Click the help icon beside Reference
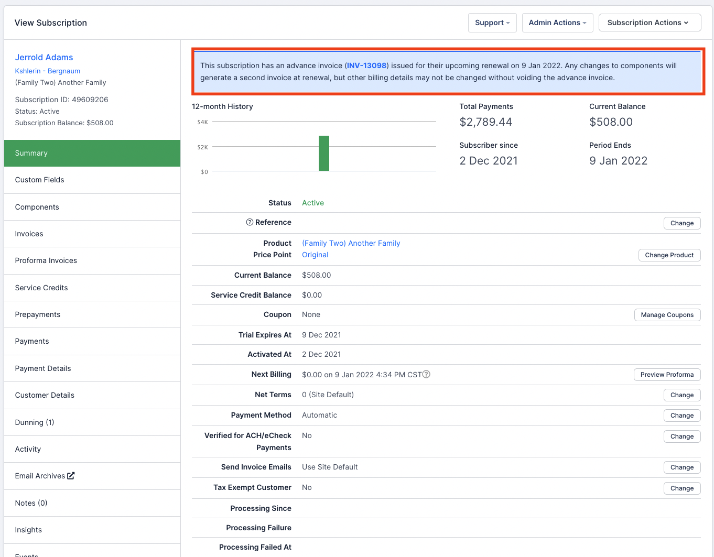Screen dimensions: 714x557 click(250, 222)
